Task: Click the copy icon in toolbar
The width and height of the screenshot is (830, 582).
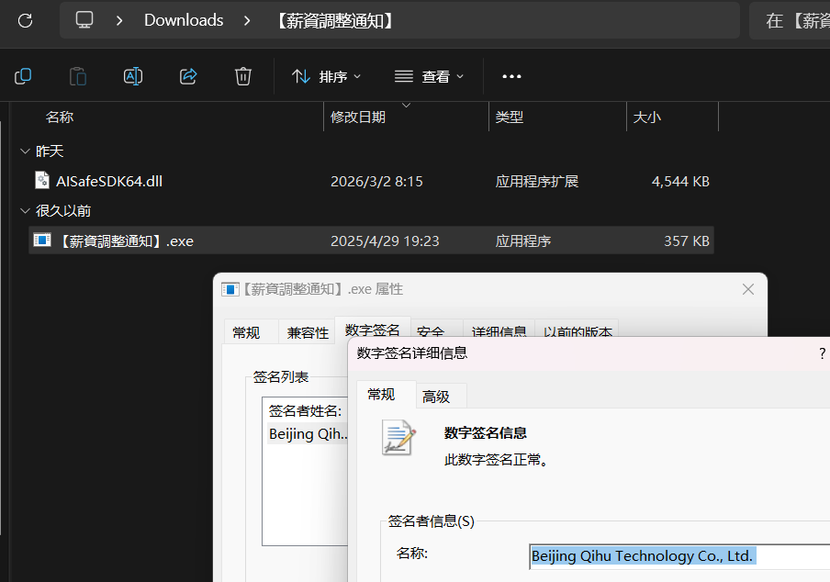Action: tap(23, 76)
